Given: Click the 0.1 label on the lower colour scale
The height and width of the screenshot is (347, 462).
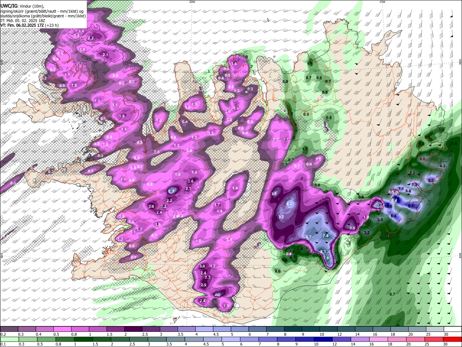Looking at the screenshot, I should 3,344.
